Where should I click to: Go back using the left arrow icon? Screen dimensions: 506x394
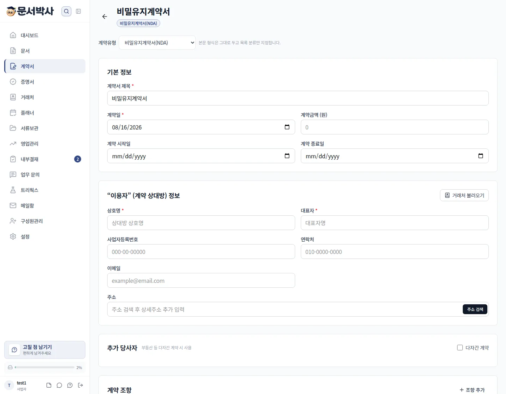tap(104, 17)
